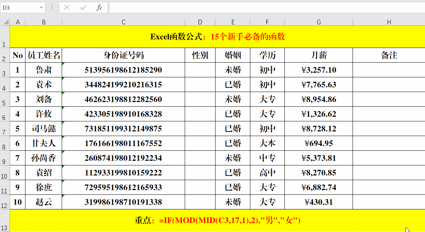Select row 2 header
Image resolution: width=425 pixels, height=232 pixels.
(5, 55)
